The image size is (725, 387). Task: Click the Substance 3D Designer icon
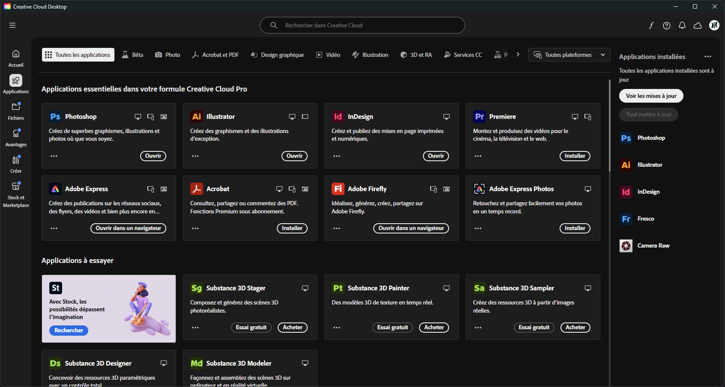[x=55, y=363]
